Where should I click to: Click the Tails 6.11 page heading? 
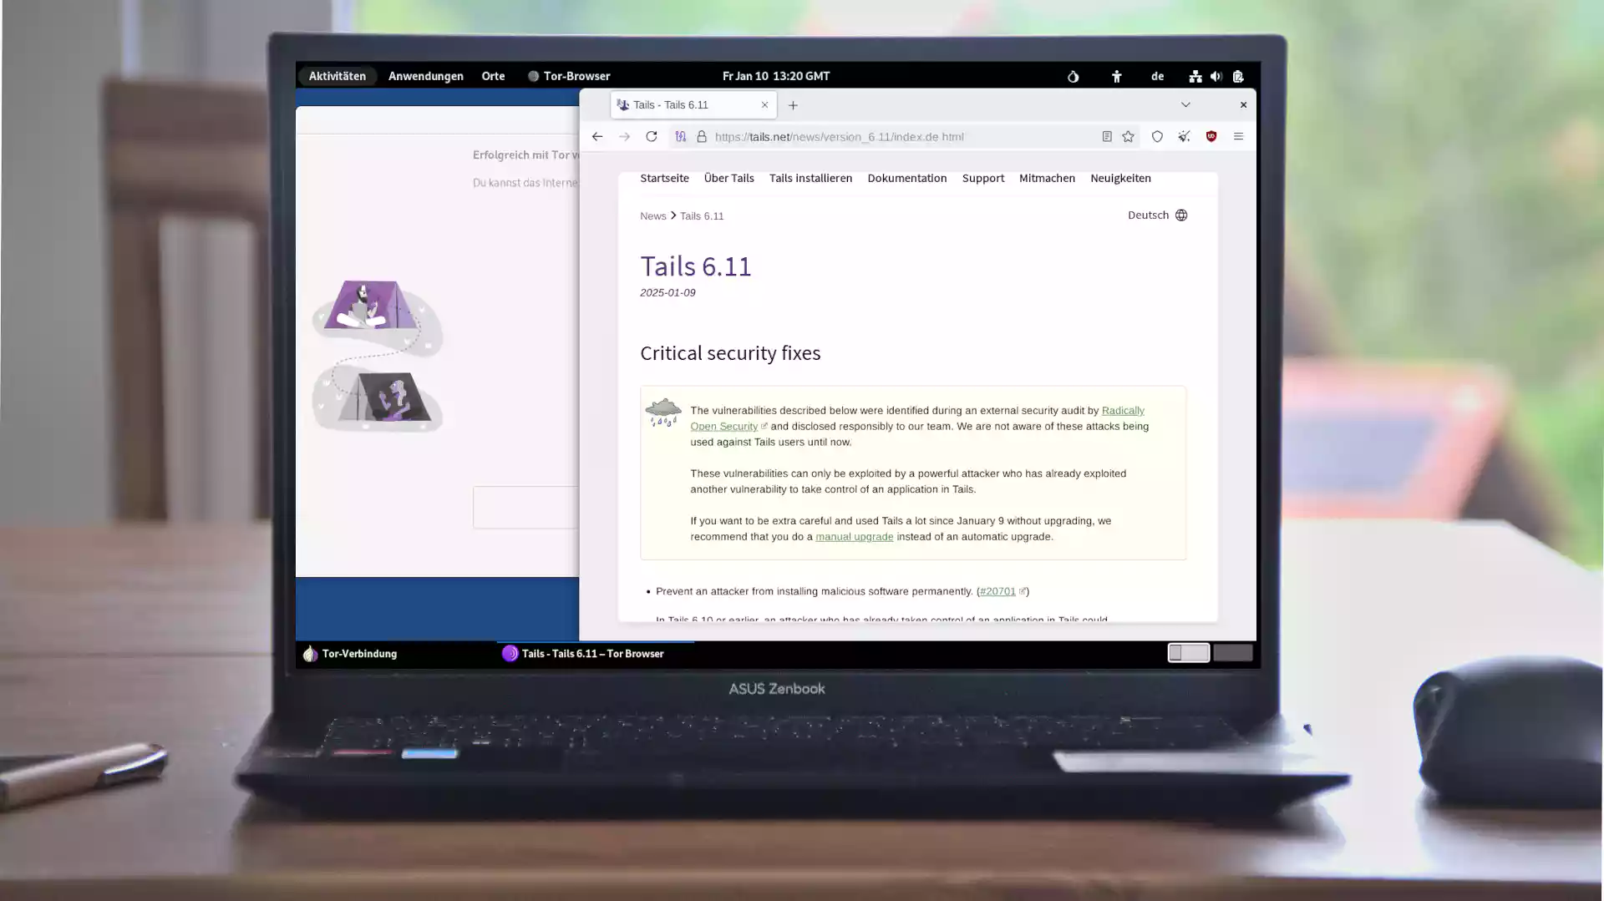point(696,266)
